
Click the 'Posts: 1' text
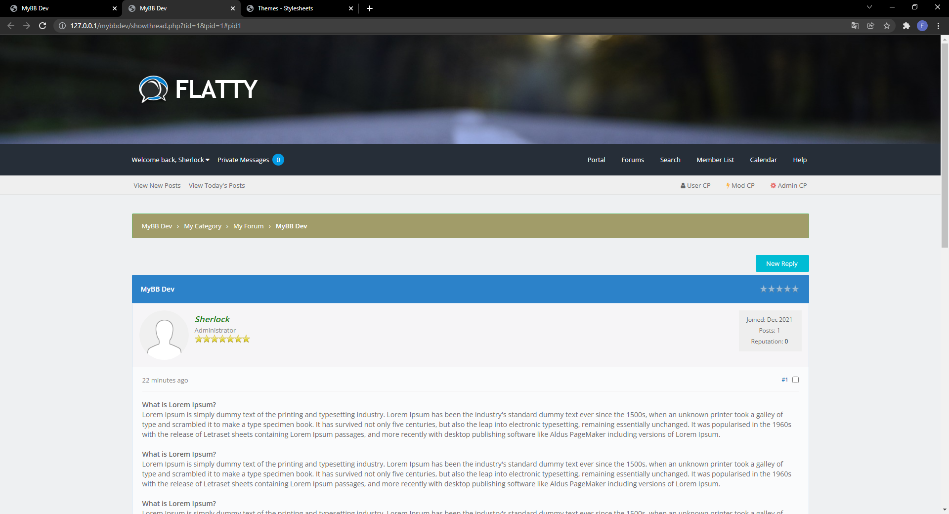click(x=770, y=331)
